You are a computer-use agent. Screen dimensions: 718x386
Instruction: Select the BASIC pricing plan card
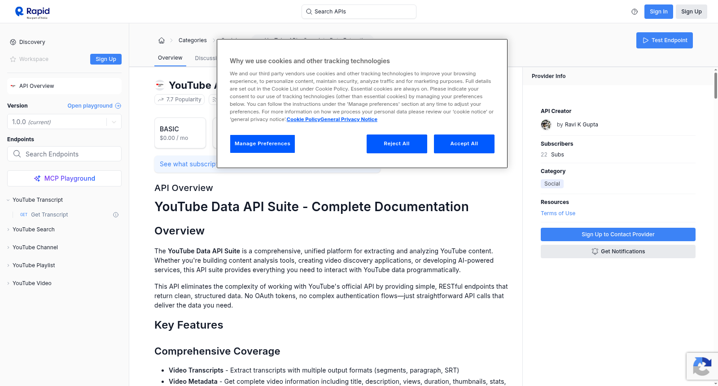pos(180,133)
